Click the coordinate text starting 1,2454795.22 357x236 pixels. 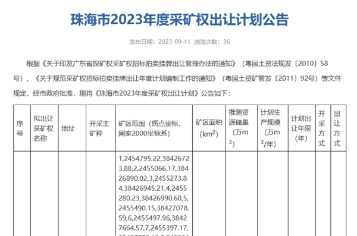click(x=154, y=159)
